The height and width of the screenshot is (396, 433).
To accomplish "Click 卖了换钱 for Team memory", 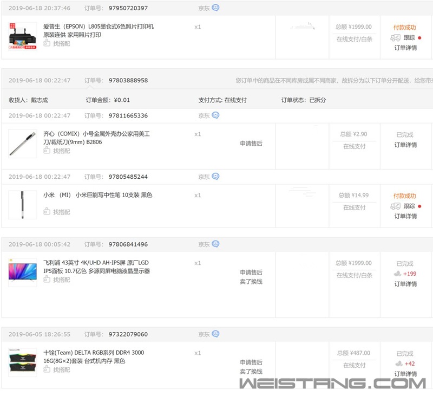I will pos(251,372).
